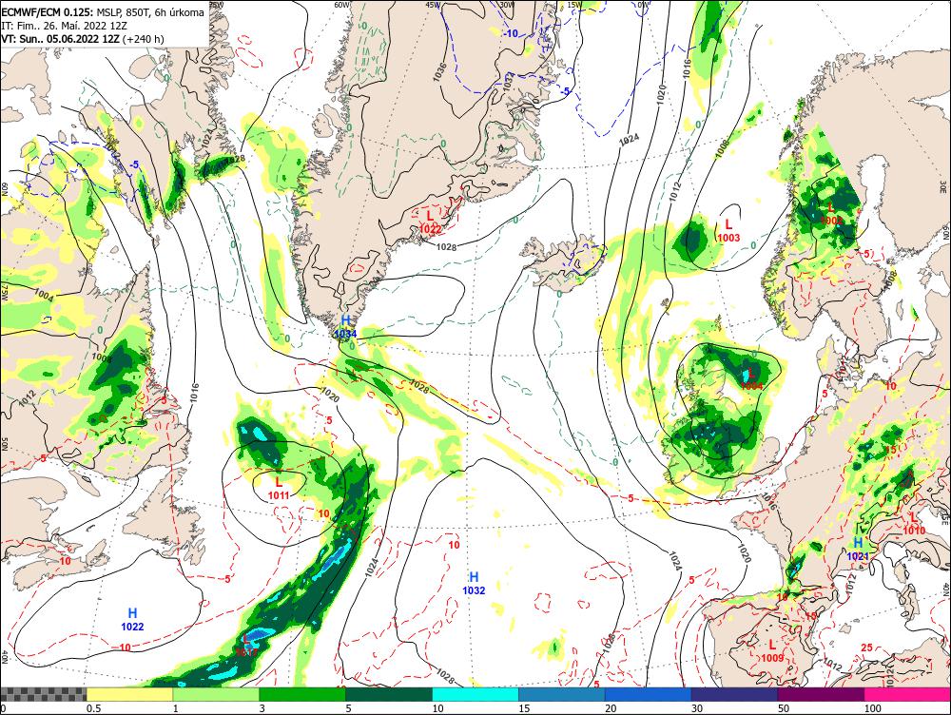
Task: Click the dark green 5–10 mm legend swatch
Action: point(389,694)
